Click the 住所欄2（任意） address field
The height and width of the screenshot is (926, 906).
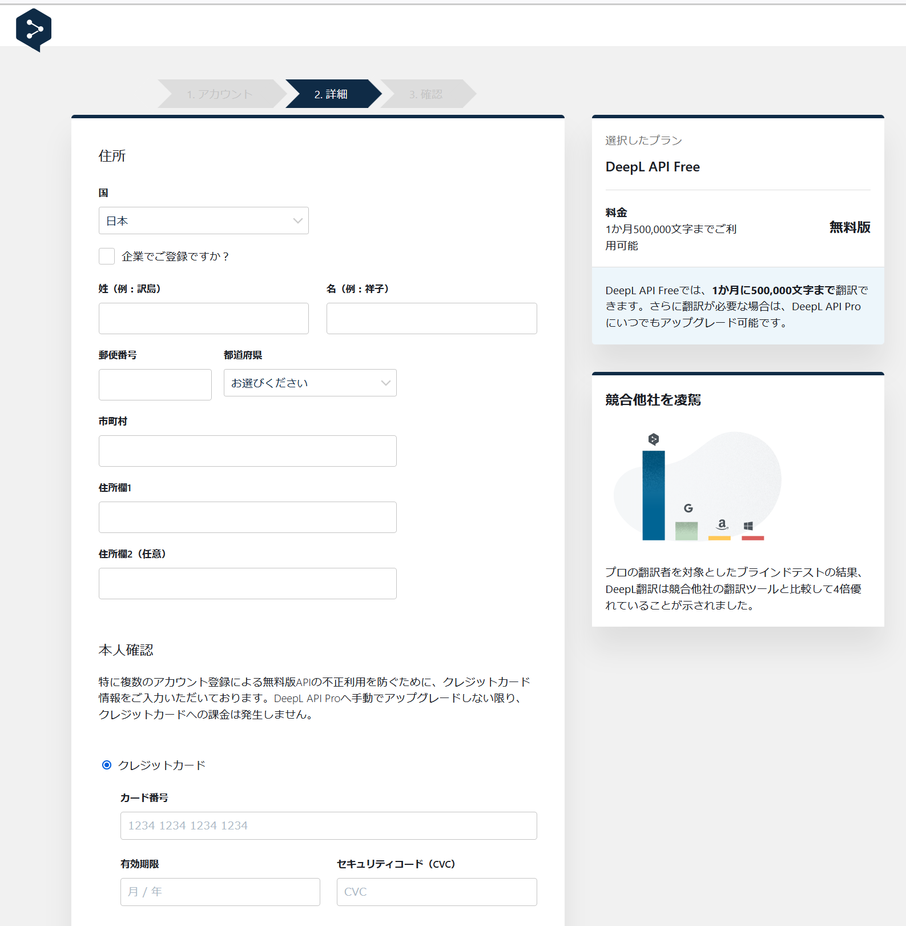(248, 583)
